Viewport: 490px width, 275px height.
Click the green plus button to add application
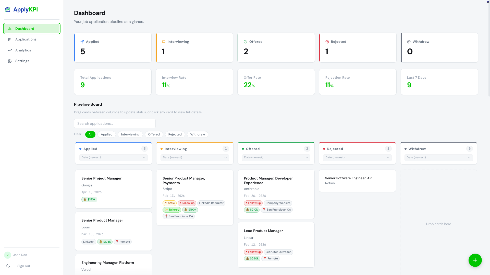pos(475,260)
